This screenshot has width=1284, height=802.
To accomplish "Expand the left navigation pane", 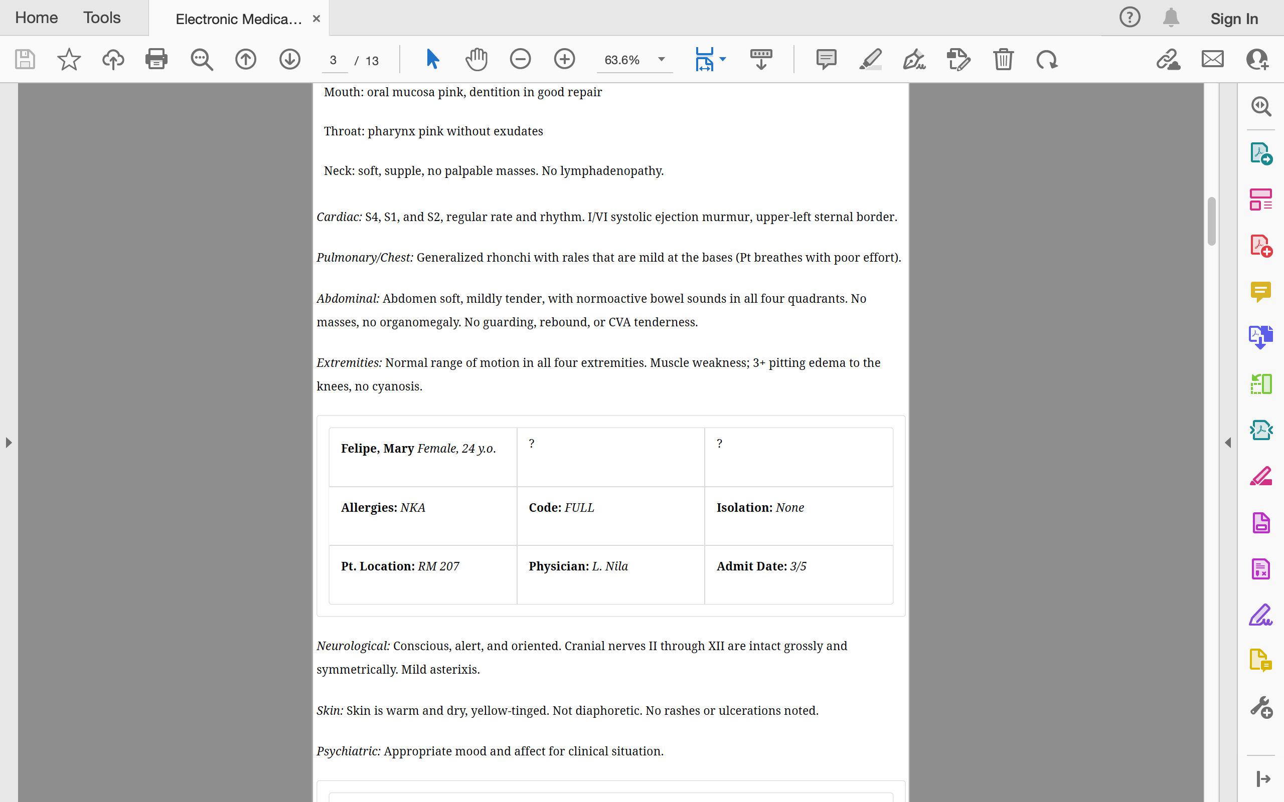I will click(8, 443).
